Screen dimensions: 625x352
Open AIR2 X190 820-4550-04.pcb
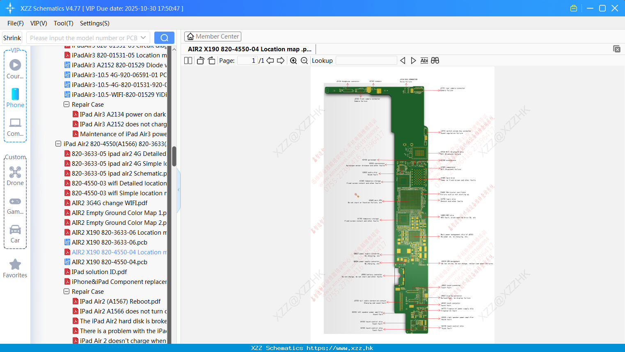[106, 262]
